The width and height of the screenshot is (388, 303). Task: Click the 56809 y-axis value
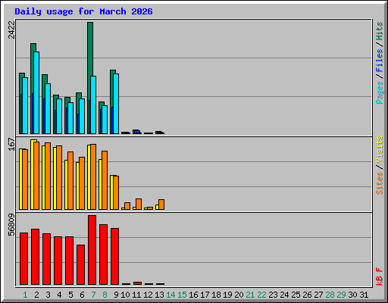(x=11, y=224)
